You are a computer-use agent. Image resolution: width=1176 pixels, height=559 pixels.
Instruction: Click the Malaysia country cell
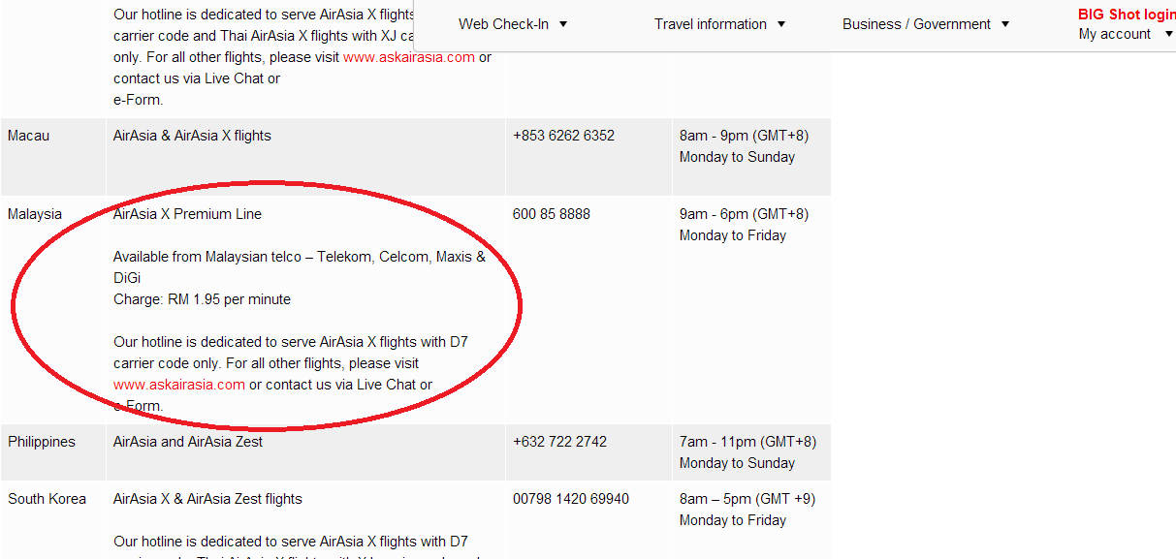click(53, 310)
